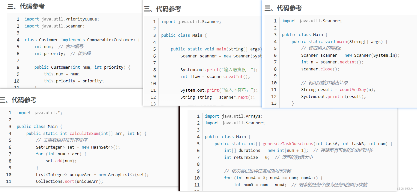
Task: Click the line 'import java.util.*;'
Action: pyautogui.click(x=39, y=113)
